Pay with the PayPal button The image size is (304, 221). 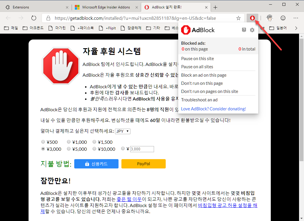[x=144, y=164]
